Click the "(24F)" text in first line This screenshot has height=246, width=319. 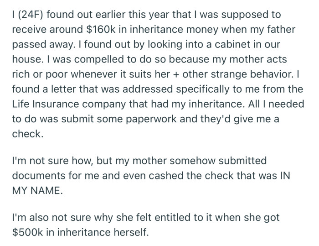point(31,15)
